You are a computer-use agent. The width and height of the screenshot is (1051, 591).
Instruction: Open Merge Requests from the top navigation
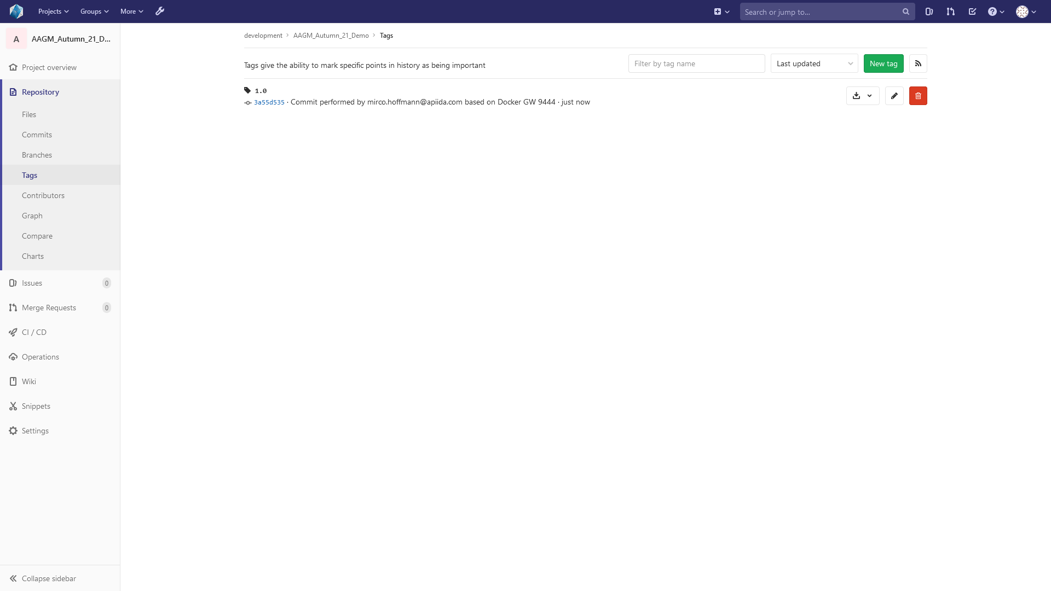pos(951,11)
